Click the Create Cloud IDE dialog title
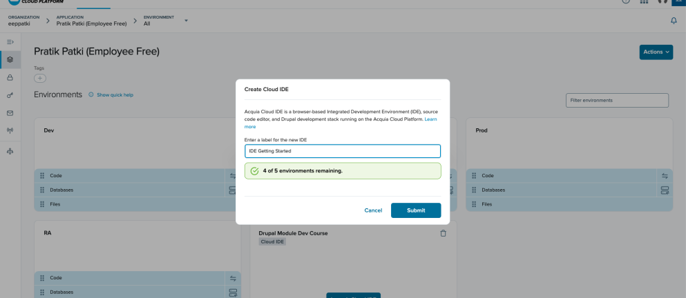Viewport: 686px width, 298px height. click(x=267, y=89)
